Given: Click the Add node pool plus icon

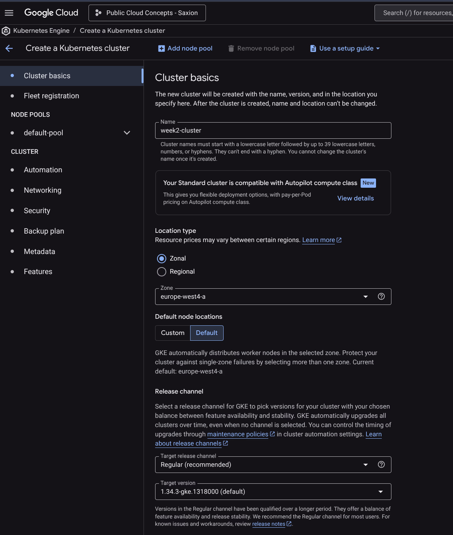Looking at the screenshot, I should coord(162,49).
